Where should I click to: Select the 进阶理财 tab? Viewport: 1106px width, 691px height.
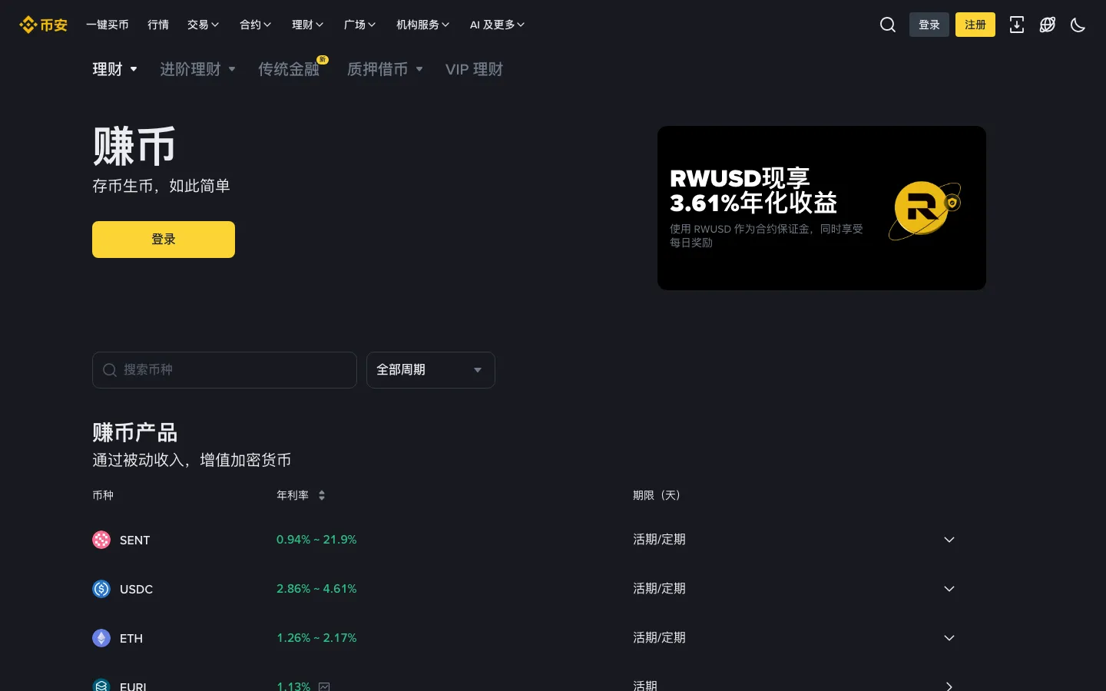[x=198, y=69]
